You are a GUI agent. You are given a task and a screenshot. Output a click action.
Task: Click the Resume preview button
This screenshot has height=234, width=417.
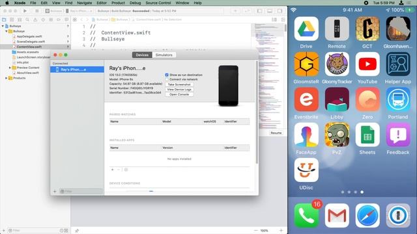(276, 133)
